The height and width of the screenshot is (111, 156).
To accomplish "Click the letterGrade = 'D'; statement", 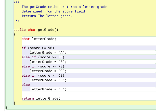I will 48,80.
